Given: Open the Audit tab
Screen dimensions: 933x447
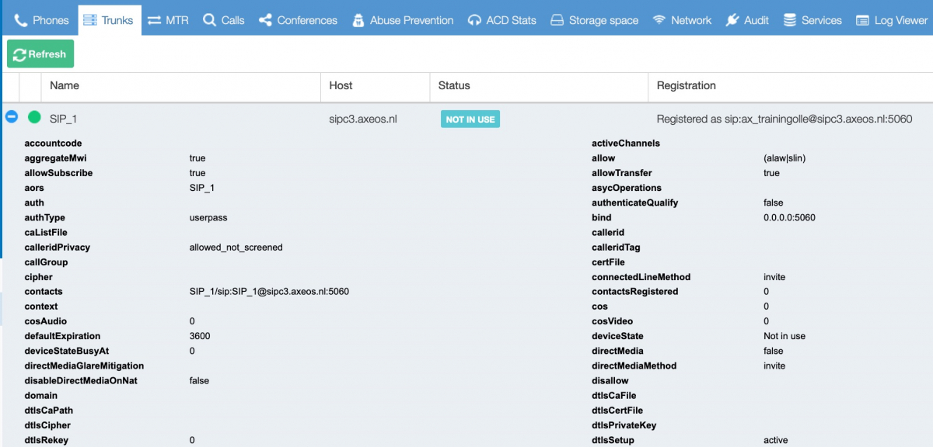Looking at the screenshot, I should click(747, 20).
